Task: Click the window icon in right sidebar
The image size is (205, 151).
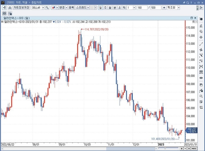Action: tap(201, 85)
